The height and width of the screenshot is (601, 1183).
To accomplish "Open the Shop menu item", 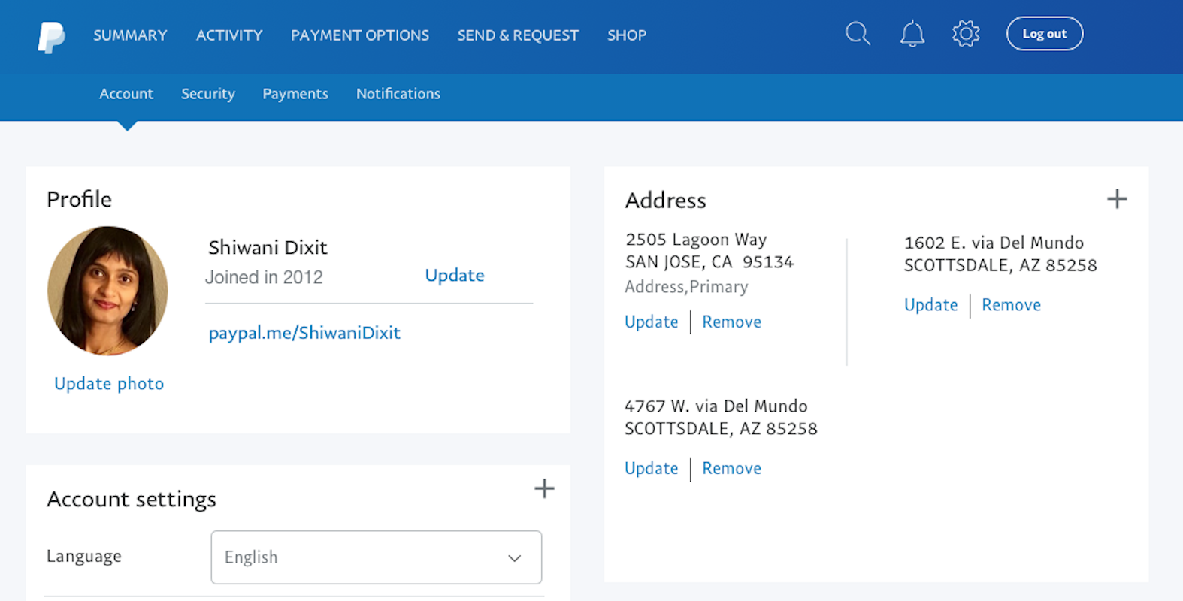I will 627,35.
